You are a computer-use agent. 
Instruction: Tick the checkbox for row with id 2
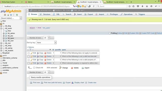pos(29,57)
